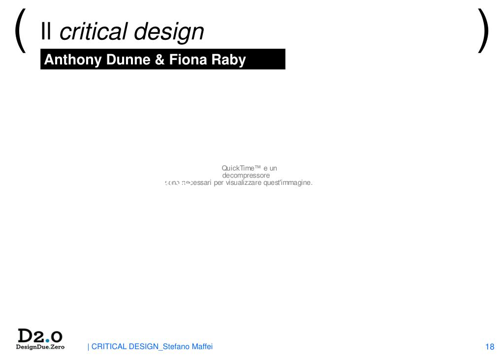Click the QuickTime decompressor placeholder message
The height and width of the screenshot is (356, 504).
point(239,175)
